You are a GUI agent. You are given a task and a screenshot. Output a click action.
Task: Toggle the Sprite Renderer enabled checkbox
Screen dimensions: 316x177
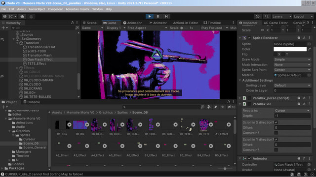[249, 38]
